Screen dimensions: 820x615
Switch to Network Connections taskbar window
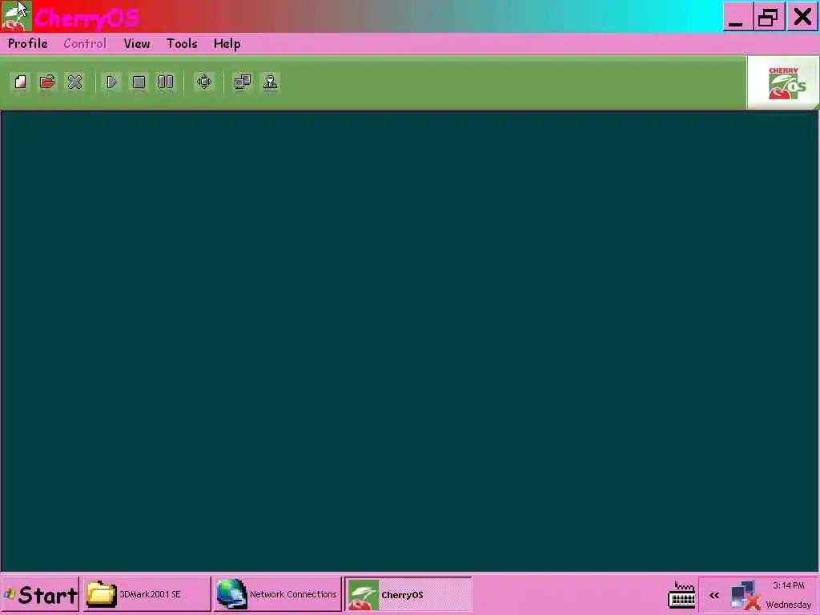277,595
